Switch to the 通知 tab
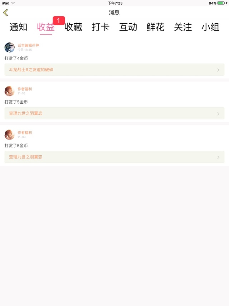 (x=18, y=27)
